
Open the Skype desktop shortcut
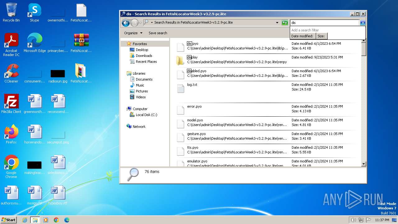click(x=35, y=13)
